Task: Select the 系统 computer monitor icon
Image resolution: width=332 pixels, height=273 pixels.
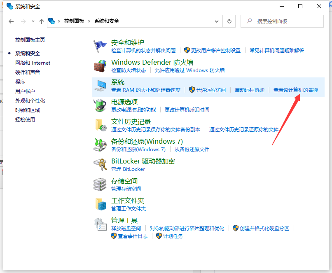Action: [x=100, y=85]
